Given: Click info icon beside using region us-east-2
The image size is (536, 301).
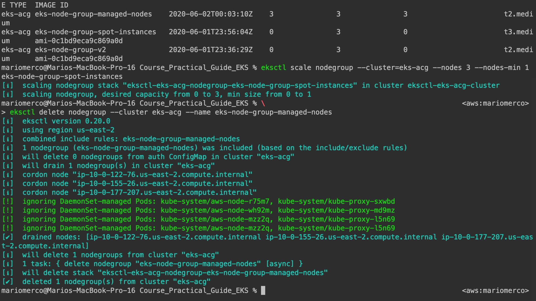Looking at the screenshot, I should point(8,130).
